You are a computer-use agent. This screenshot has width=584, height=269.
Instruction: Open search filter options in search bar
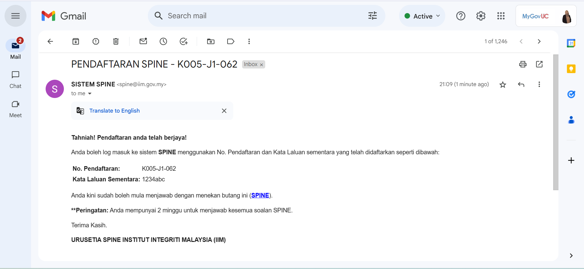click(x=373, y=16)
